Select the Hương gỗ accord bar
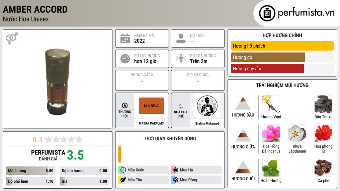 (x=282, y=57)
